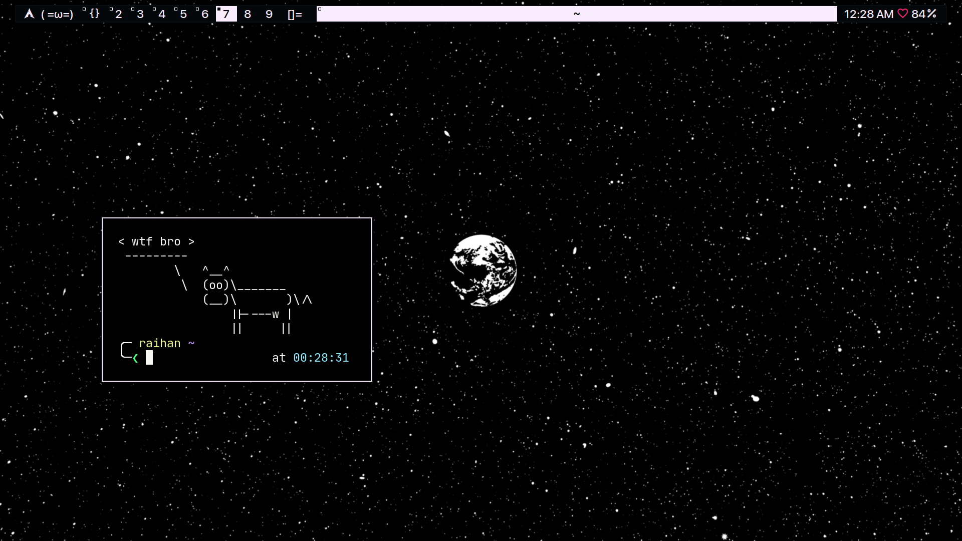This screenshot has height=541, width=962.
Task: Click the []= tiling layout symbol
Action: click(295, 14)
